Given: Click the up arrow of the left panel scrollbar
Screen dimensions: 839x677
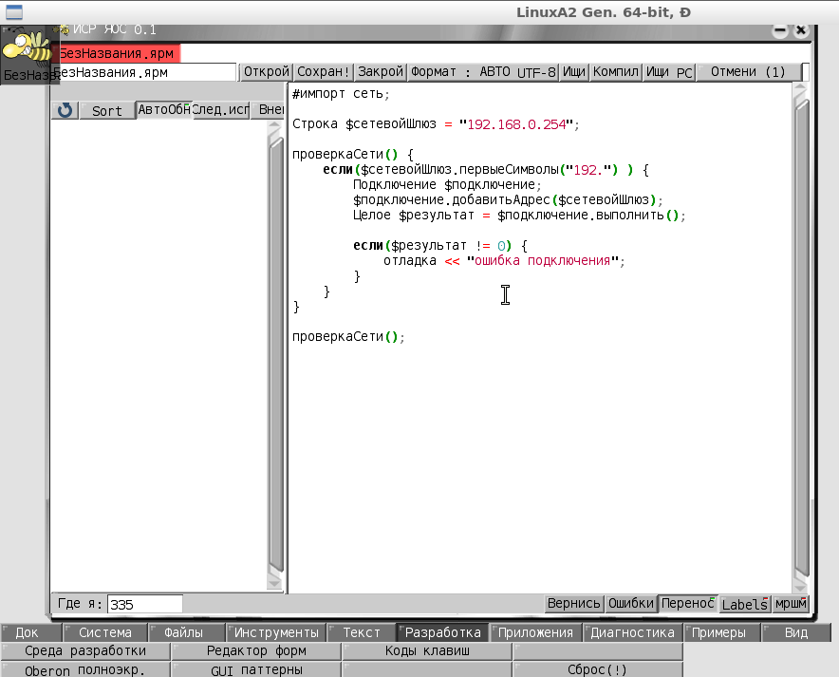Looking at the screenshot, I should (275, 127).
